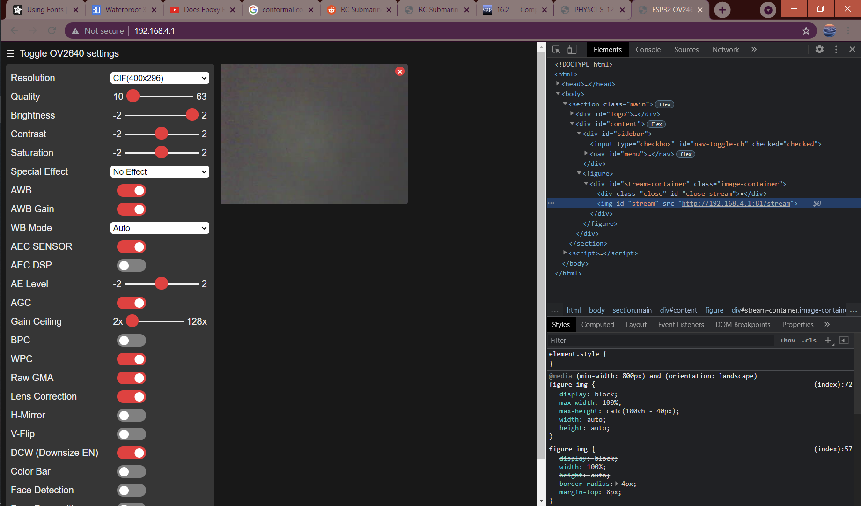This screenshot has width=861, height=506.
Task: Turn off the AWB toggle
Action: click(132, 190)
